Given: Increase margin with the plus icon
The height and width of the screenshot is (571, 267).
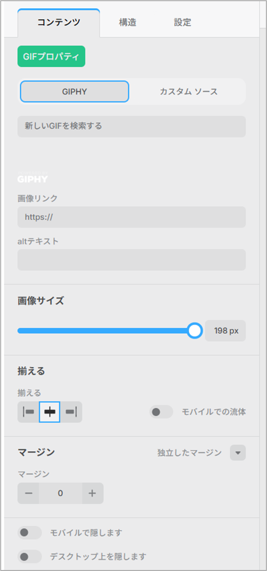Looking at the screenshot, I should coord(93,493).
